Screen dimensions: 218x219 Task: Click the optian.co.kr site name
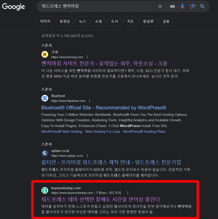(60, 151)
